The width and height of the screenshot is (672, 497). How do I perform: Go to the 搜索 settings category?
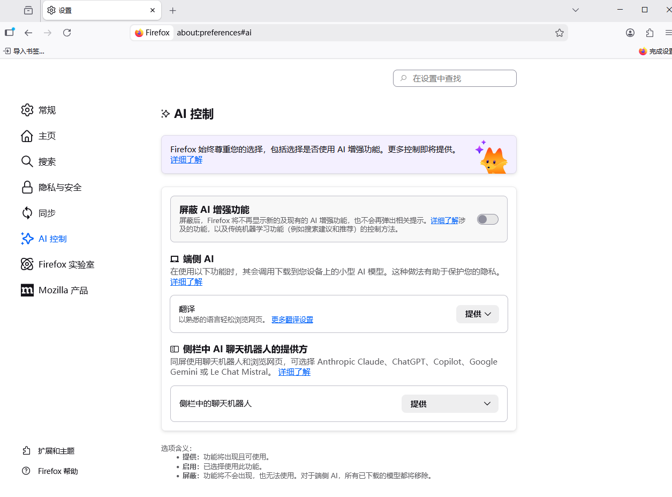coord(47,162)
